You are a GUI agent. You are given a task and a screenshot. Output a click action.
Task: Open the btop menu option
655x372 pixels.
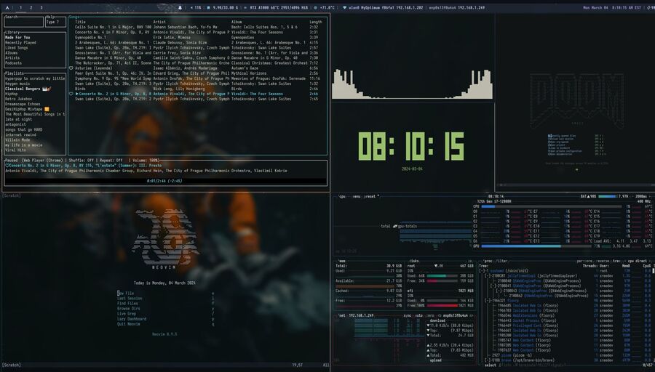click(357, 196)
